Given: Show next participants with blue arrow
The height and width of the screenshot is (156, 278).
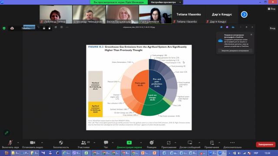Looking at the screenshot, I should 244,14.
